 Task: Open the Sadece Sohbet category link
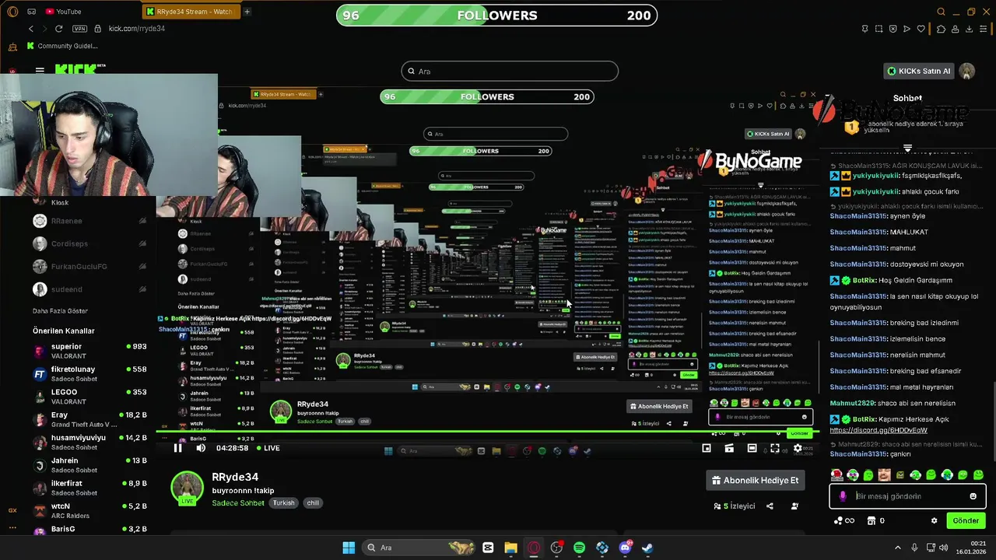point(238,503)
